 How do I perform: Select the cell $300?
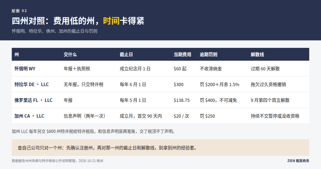click(x=179, y=84)
